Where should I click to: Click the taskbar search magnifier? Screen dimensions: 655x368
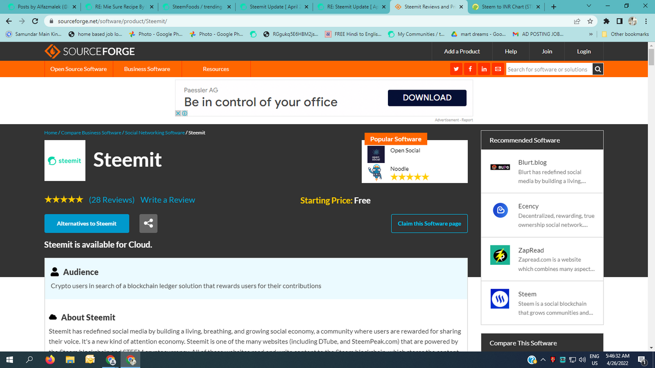[x=30, y=360]
